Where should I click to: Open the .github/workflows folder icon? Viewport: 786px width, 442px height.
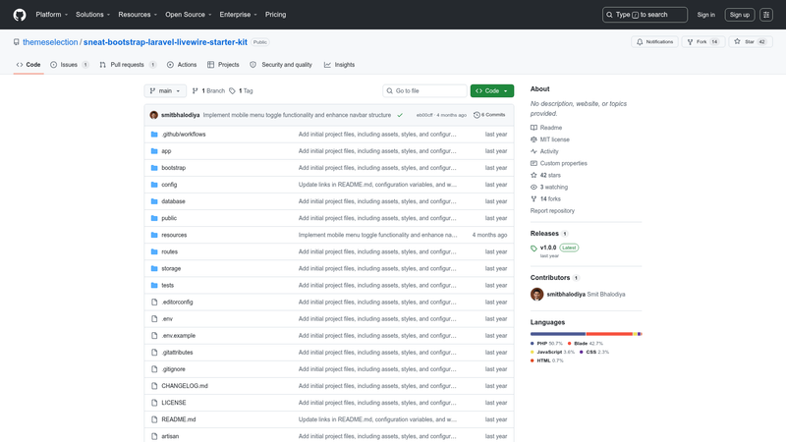pyautogui.click(x=154, y=135)
